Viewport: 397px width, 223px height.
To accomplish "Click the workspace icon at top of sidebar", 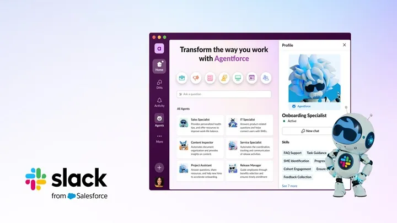I will [x=159, y=48].
